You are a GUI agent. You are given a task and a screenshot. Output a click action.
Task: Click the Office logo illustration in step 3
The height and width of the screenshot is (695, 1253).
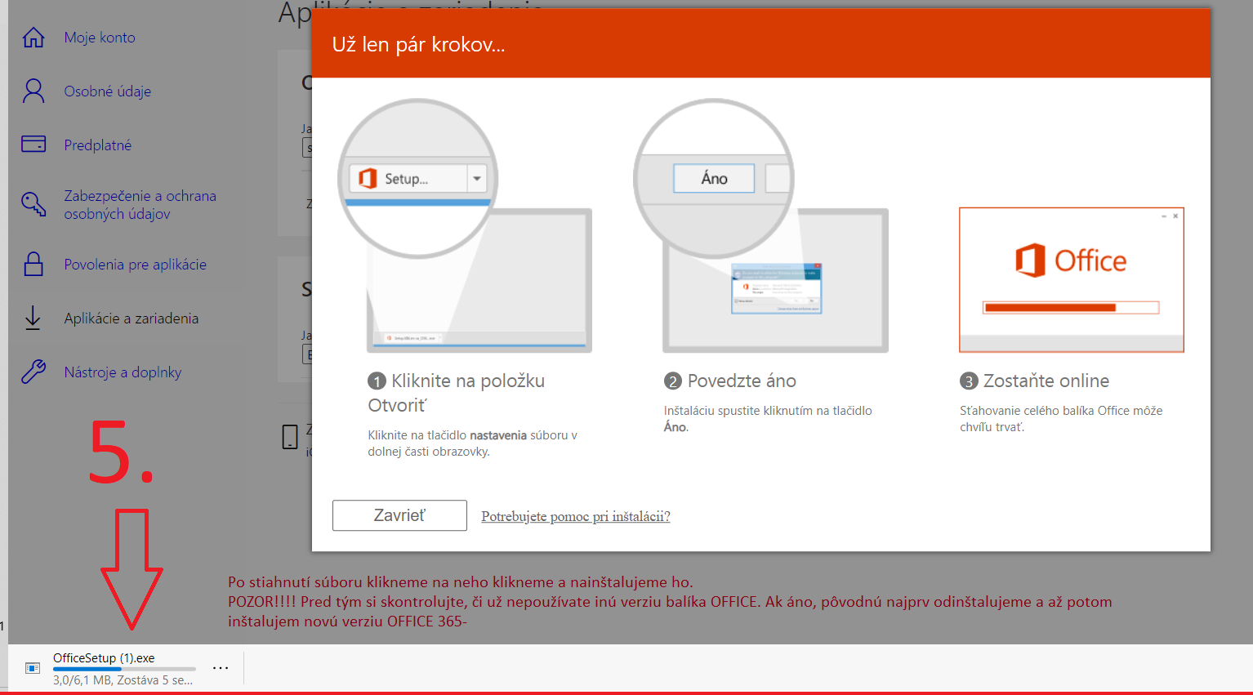coord(1071,261)
